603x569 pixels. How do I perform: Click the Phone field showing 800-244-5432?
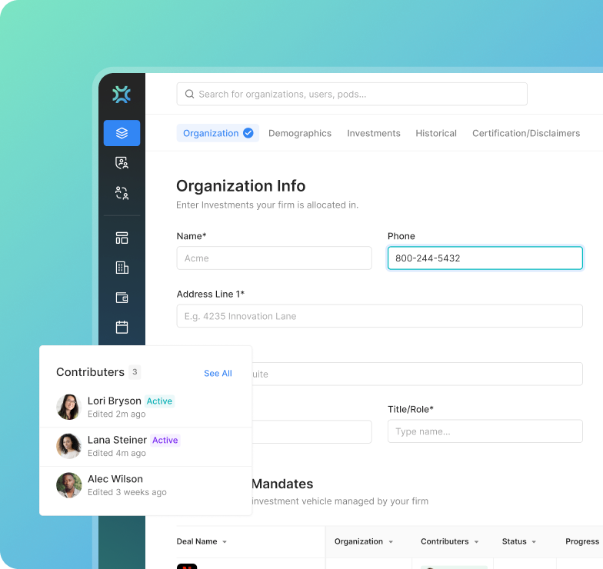click(x=485, y=258)
